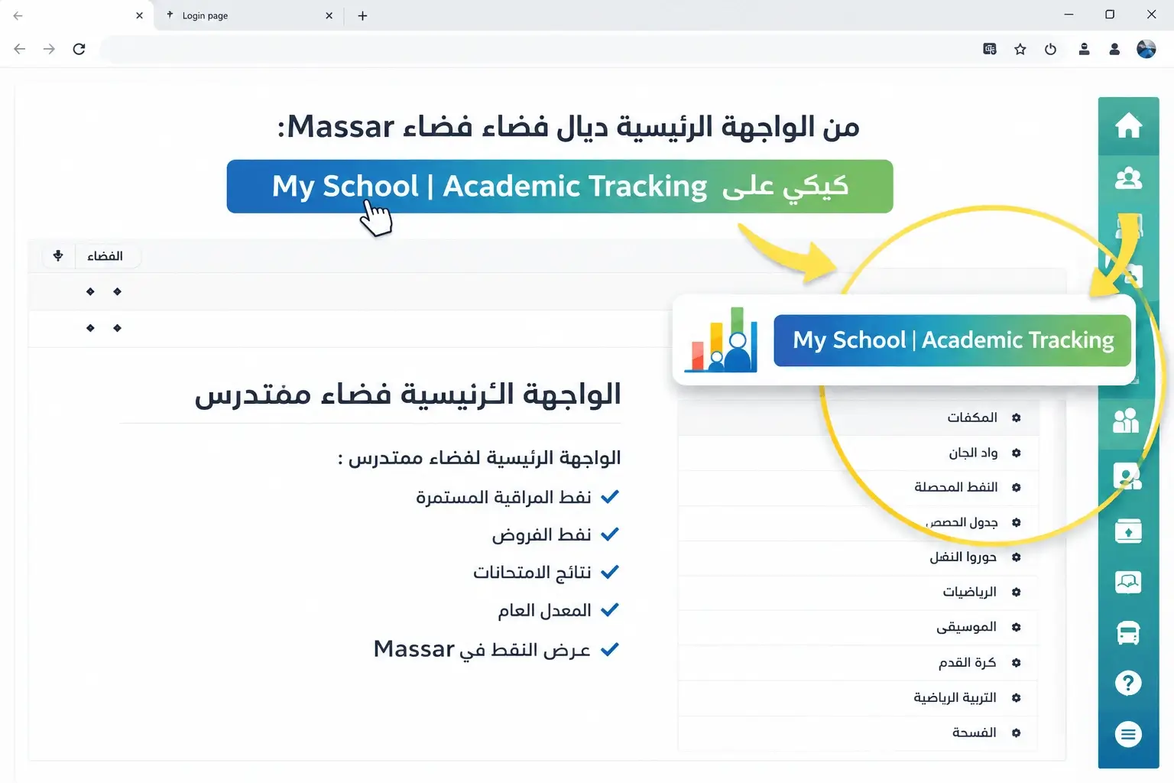Click the power icon in browser toolbar
This screenshot has width=1174, height=783.
pos(1051,49)
